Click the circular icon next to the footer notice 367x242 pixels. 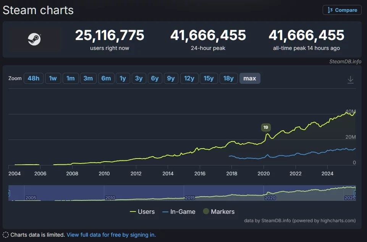(x=6, y=235)
